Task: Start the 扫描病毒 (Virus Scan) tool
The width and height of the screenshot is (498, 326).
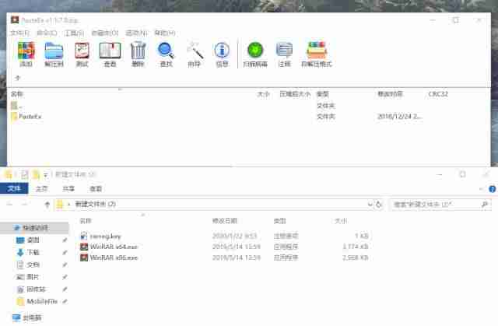Action: coord(255,54)
